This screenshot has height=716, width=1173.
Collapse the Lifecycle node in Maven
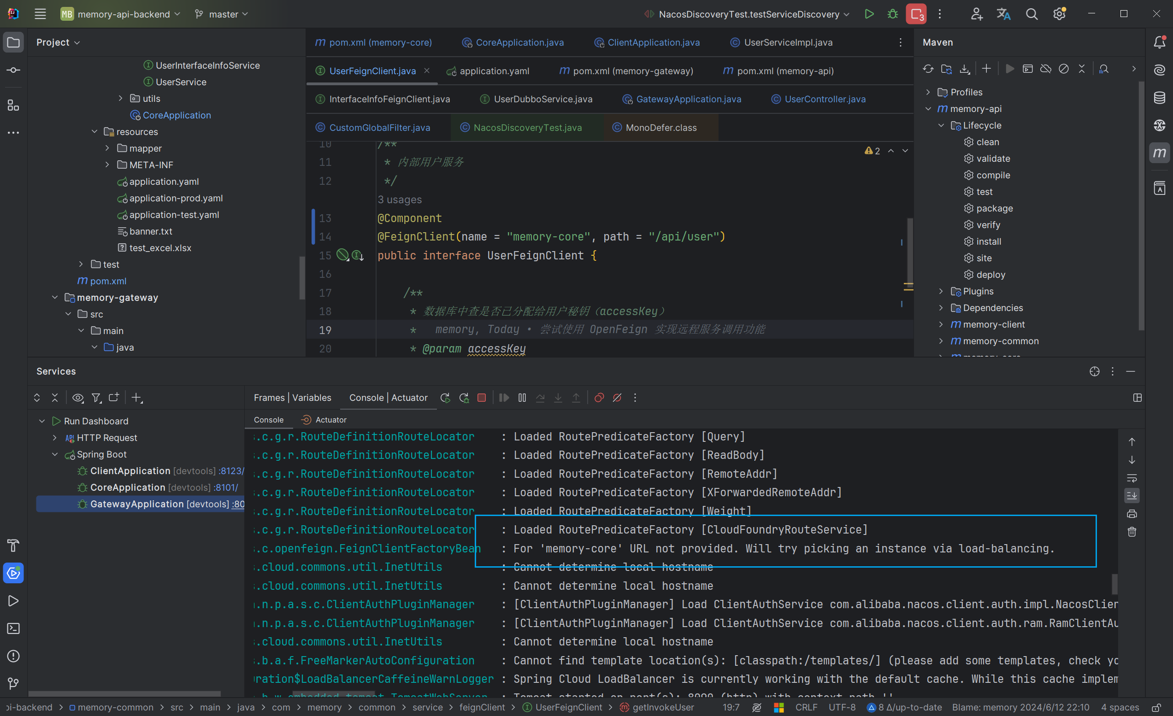(941, 125)
